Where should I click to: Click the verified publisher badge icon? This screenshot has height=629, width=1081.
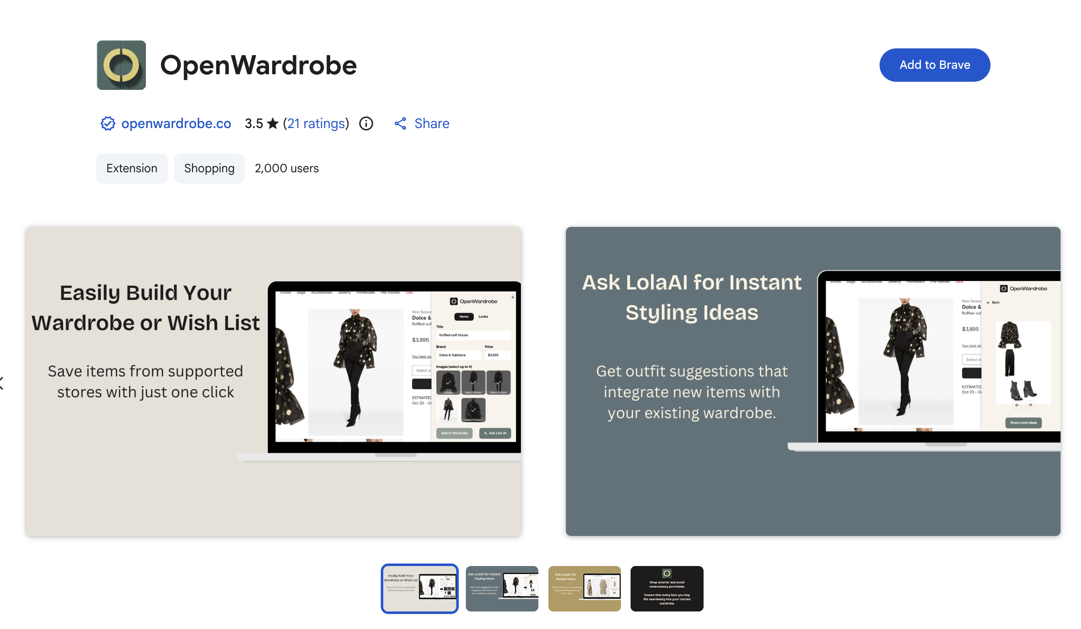coord(108,123)
